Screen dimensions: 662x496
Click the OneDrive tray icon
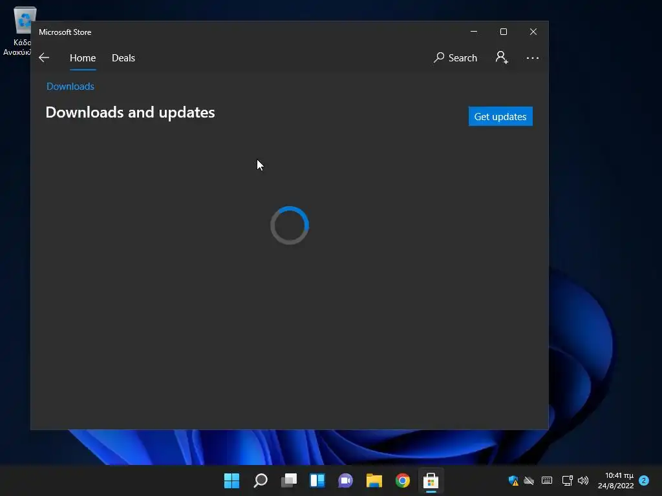click(x=529, y=480)
